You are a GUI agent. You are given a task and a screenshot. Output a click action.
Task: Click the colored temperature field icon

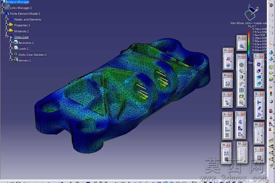241,96
